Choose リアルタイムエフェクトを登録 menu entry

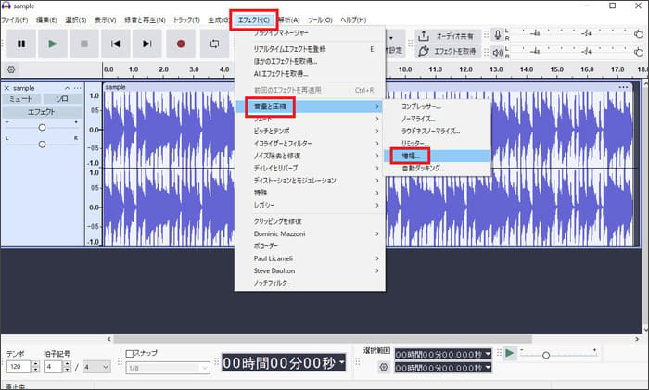click(310, 49)
